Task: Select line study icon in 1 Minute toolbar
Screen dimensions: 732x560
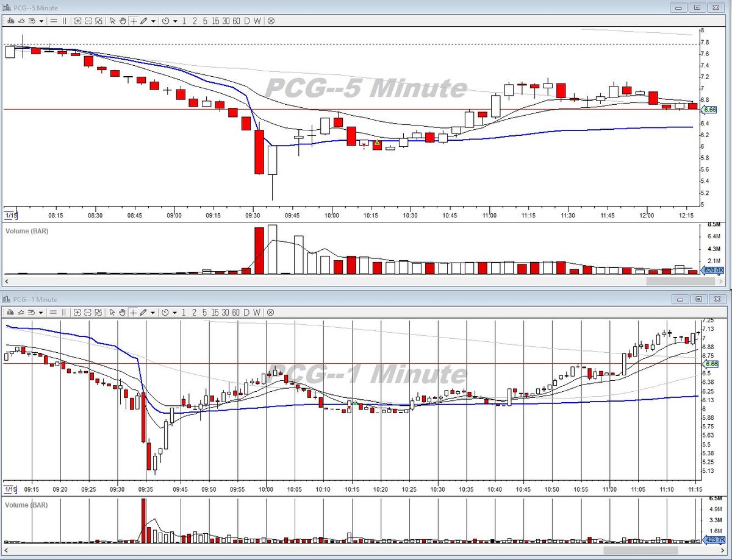Action: tap(21, 312)
